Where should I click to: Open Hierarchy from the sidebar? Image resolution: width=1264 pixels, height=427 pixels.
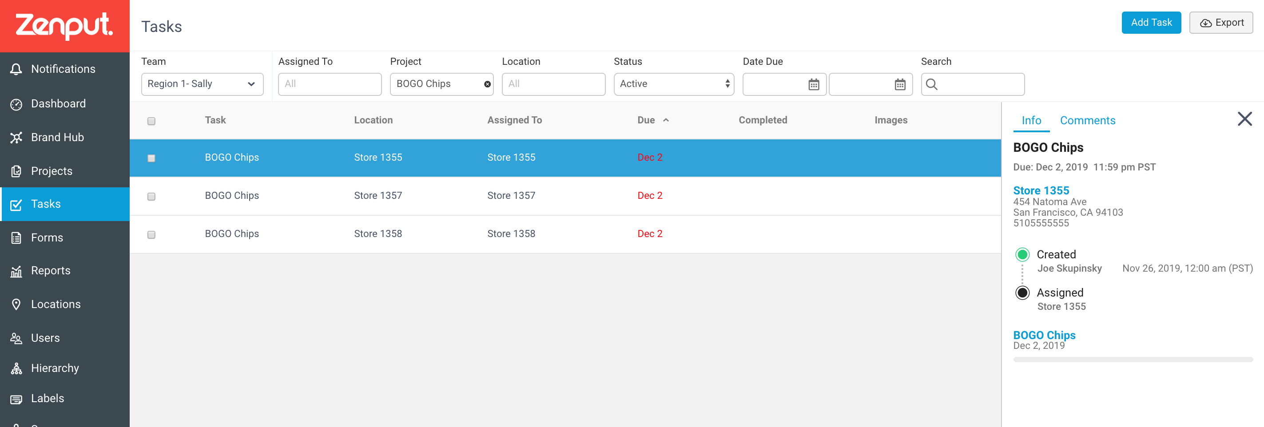(65, 369)
